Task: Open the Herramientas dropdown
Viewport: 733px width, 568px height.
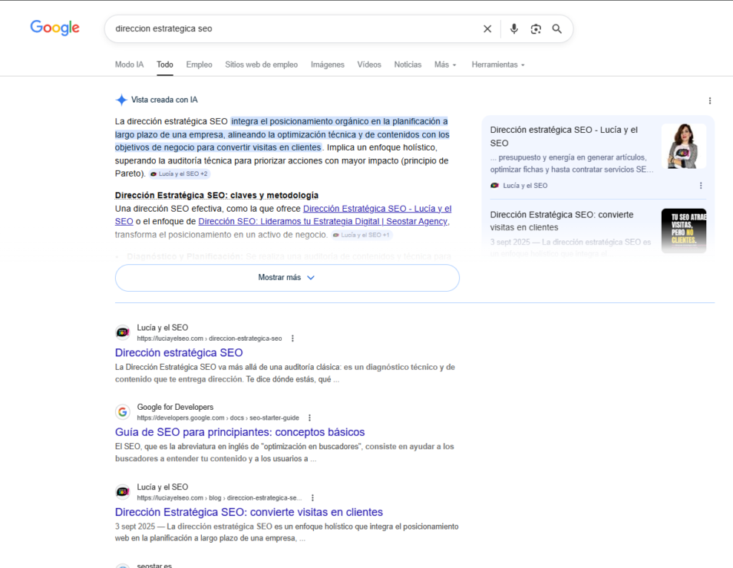Action: [x=497, y=64]
